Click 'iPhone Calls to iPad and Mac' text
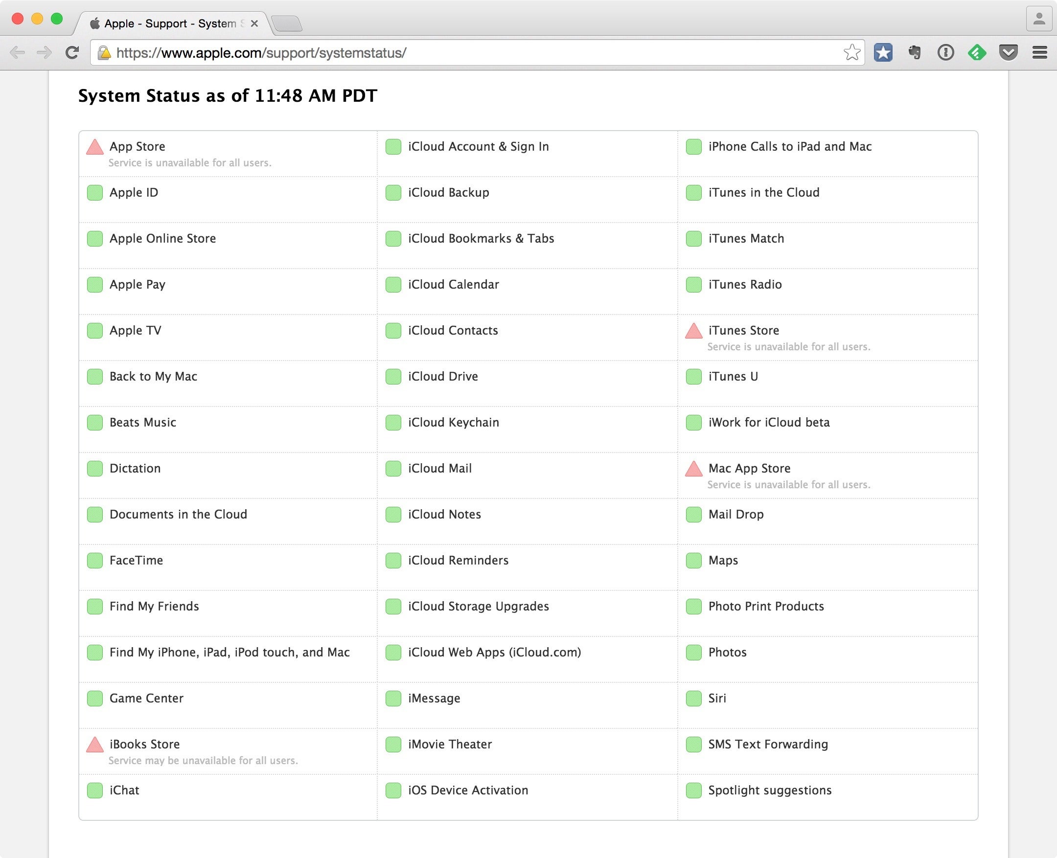Viewport: 1057px width, 858px height. pyautogui.click(x=790, y=147)
